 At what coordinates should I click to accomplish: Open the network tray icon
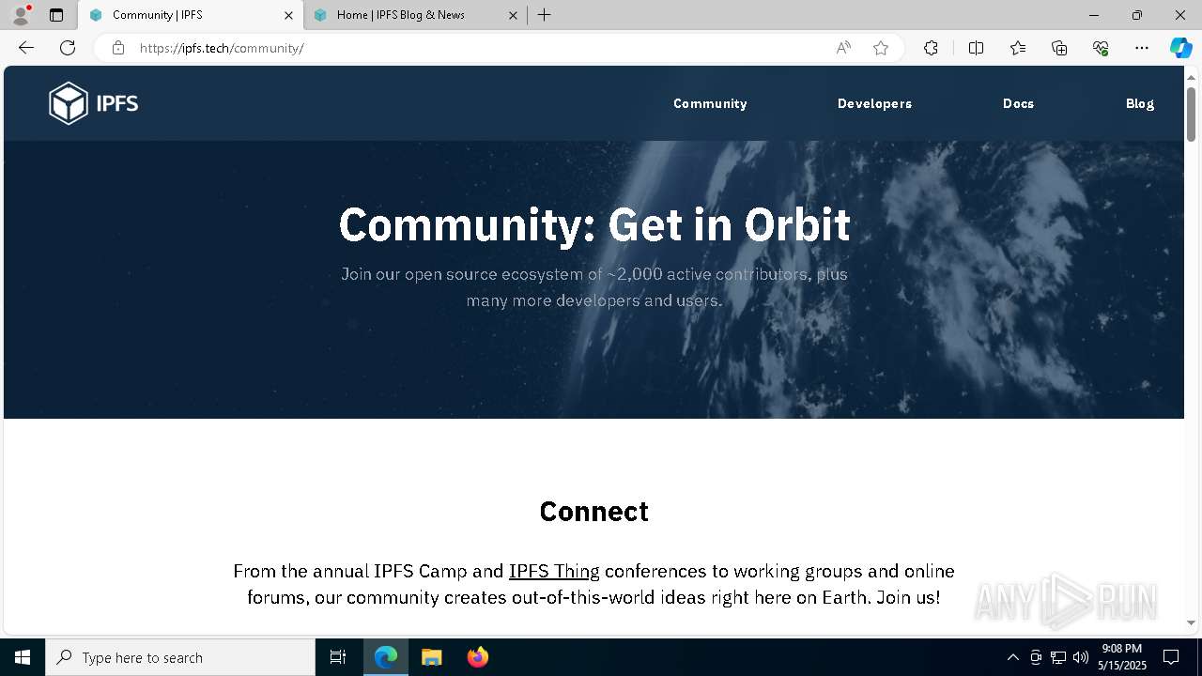(x=1058, y=657)
